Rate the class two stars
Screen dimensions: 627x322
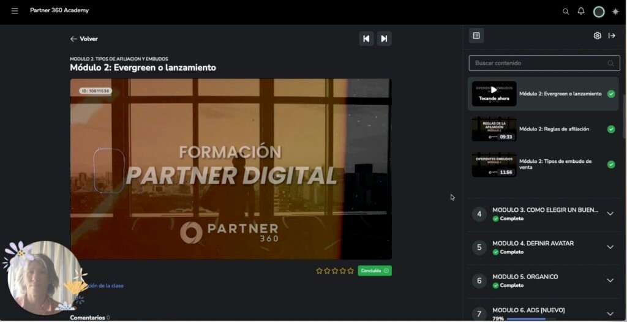click(327, 271)
